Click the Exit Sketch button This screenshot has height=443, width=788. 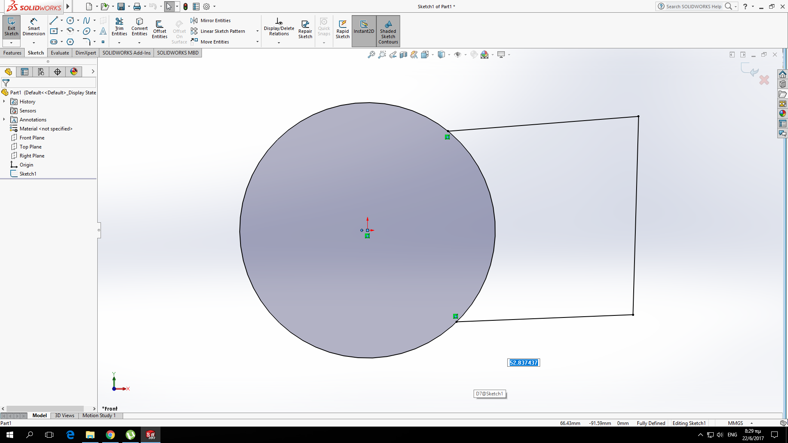point(11,27)
